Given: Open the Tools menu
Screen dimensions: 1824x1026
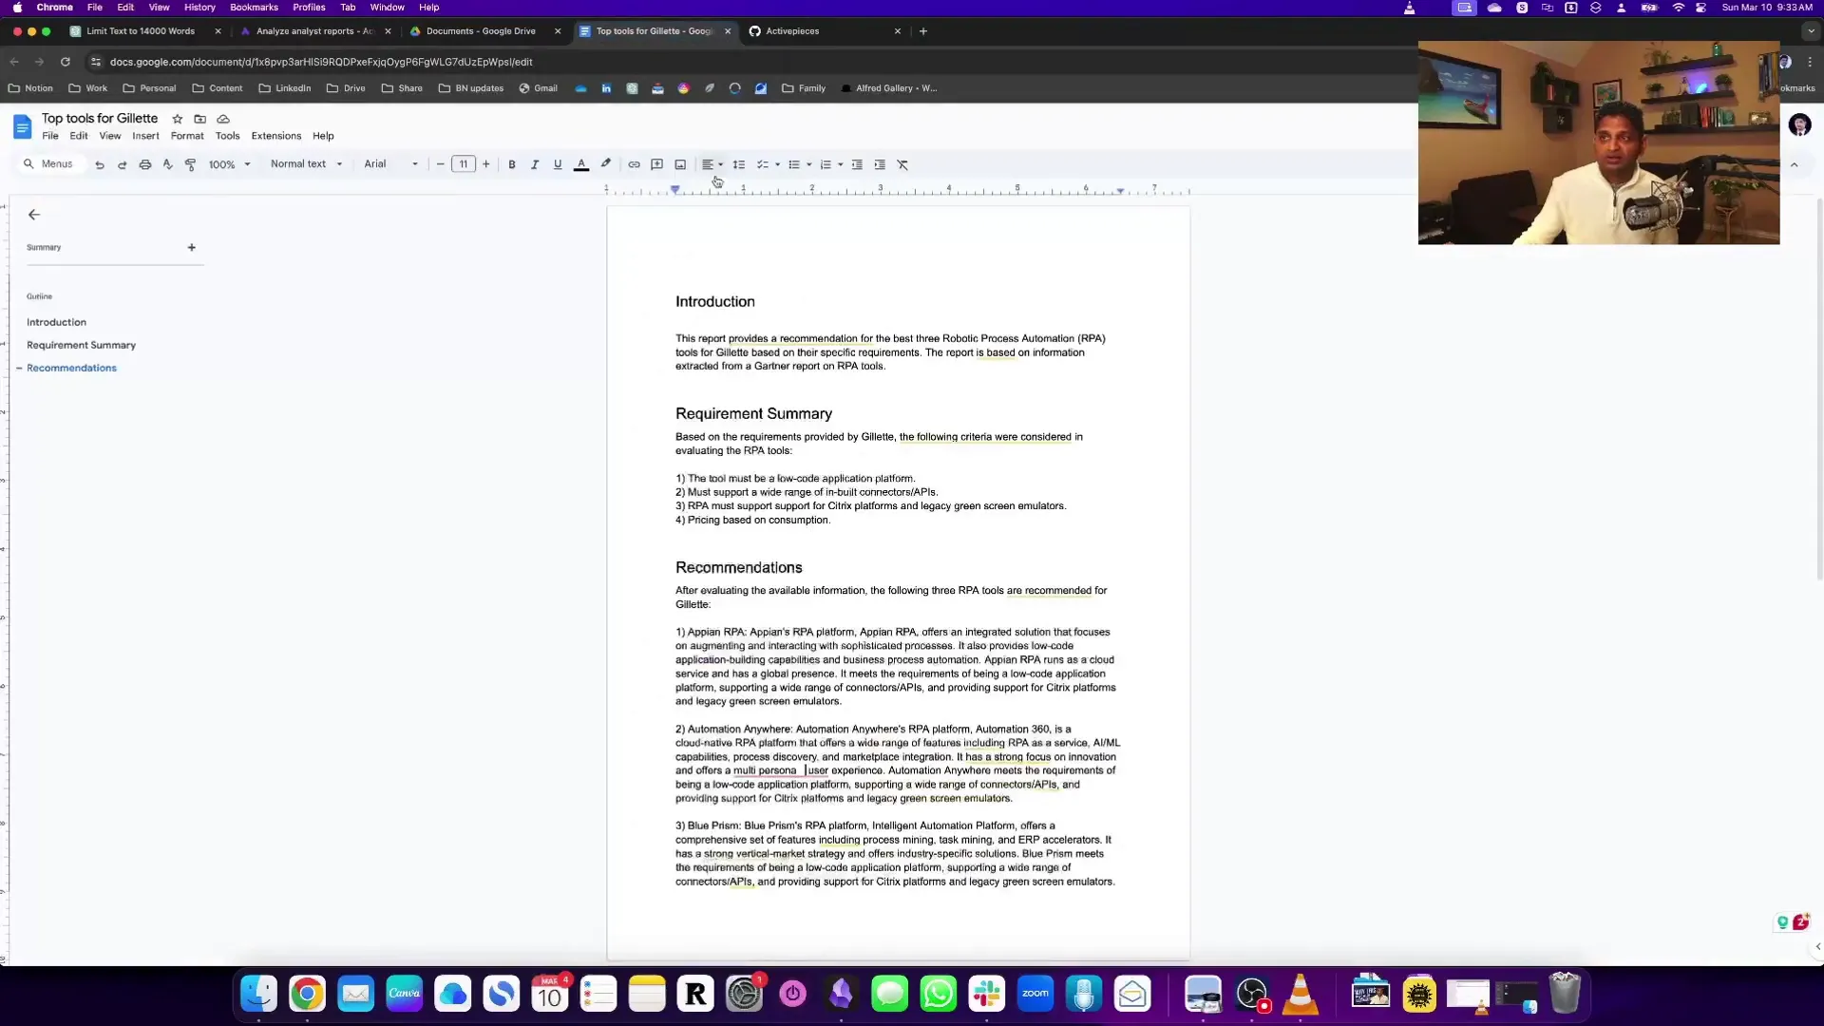Looking at the screenshot, I should coord(227,136).
